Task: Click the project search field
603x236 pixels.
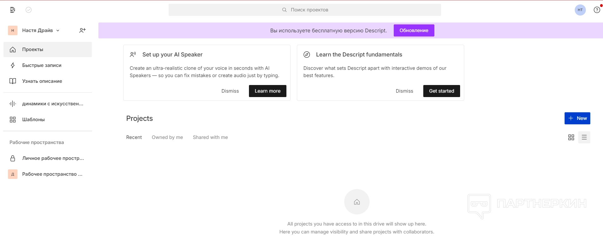Action: click(x=305, y=10)
